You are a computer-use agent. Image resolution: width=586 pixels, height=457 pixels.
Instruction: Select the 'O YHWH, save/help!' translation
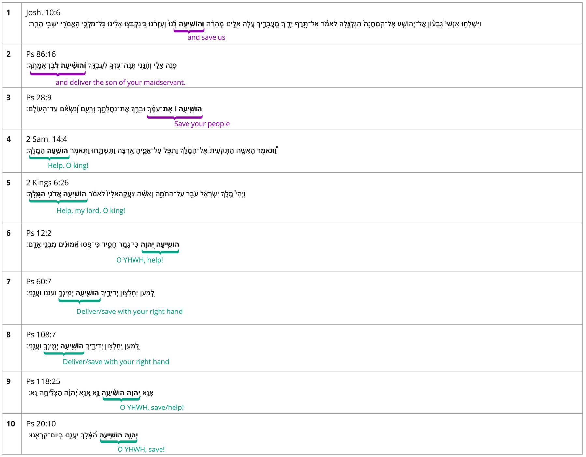(x=152, y=407)
